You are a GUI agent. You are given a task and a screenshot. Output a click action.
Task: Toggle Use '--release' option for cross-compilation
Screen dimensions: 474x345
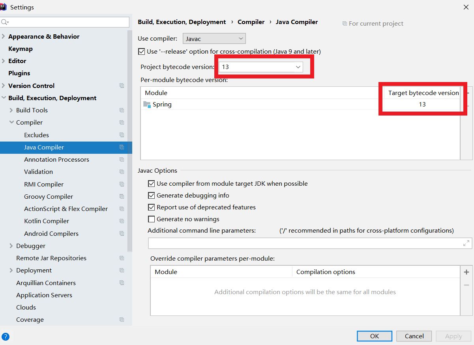tap(141, 51)
